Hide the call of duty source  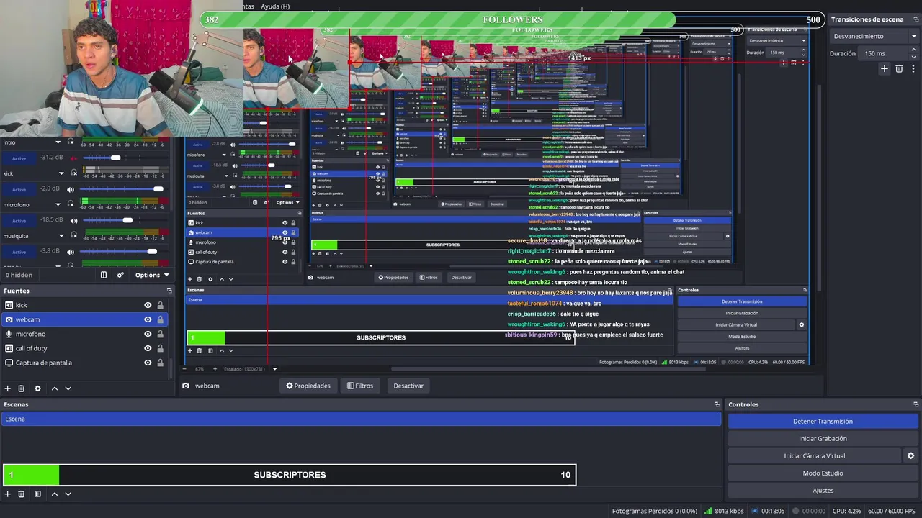click(x=148, y=348)
